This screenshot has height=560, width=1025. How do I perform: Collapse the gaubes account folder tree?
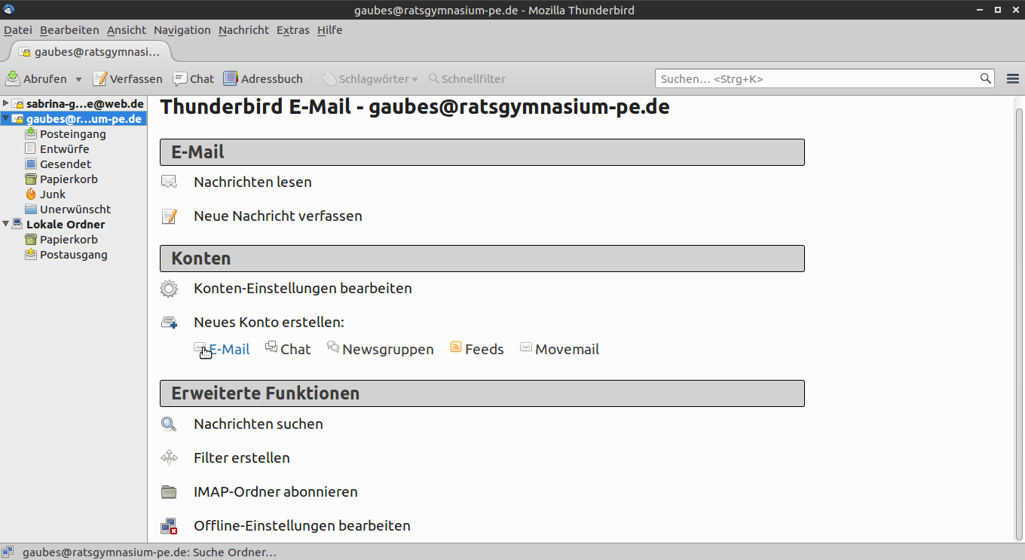pyautogui.click(x=6, y=119)
